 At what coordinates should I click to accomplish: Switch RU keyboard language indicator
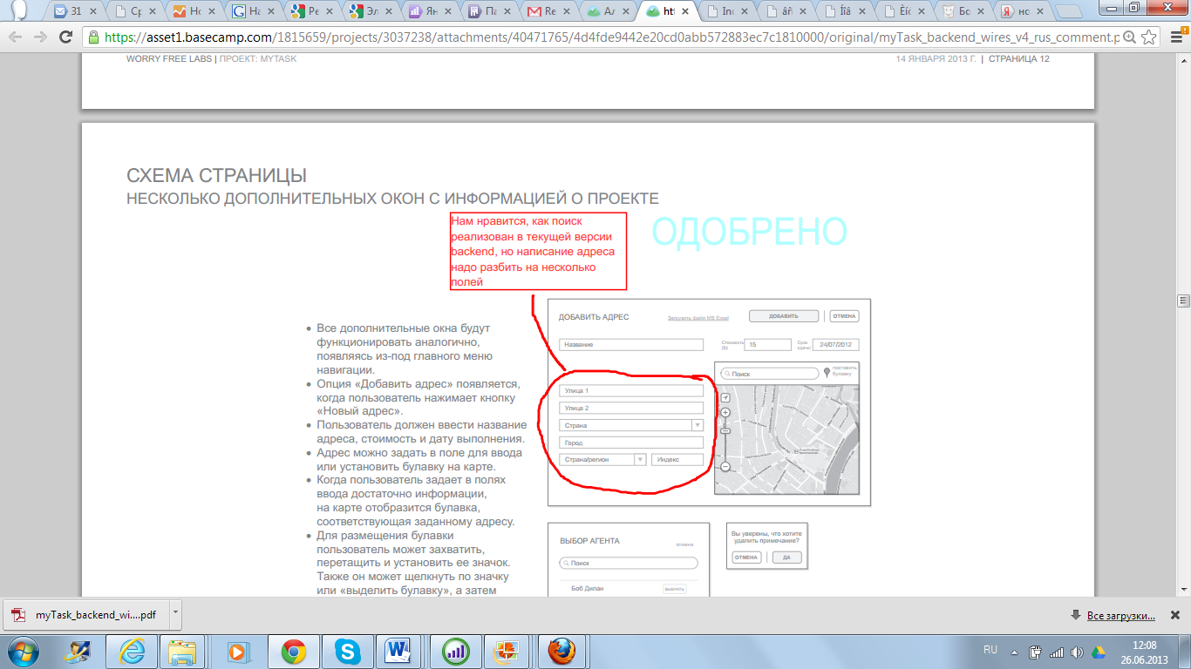990,650
